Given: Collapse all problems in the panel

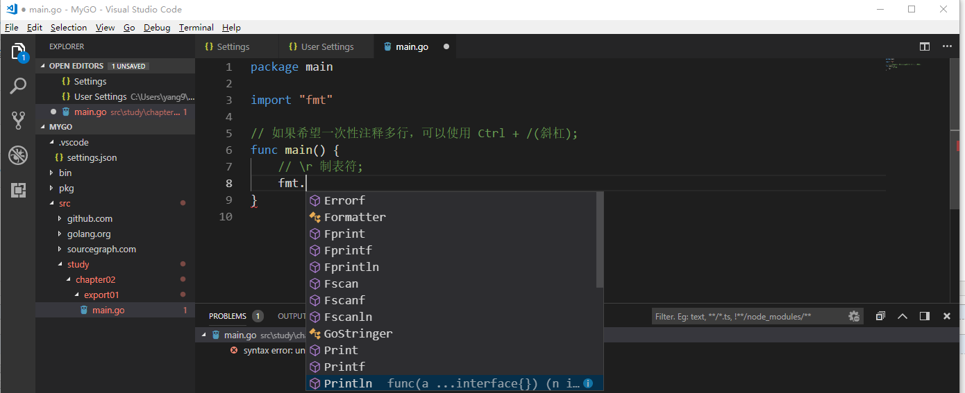Looking at the screenshot, I should 880,316.
